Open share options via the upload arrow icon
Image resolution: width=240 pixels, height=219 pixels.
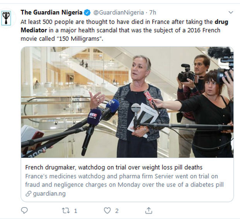pyautogui.click(x=148, y=211)
